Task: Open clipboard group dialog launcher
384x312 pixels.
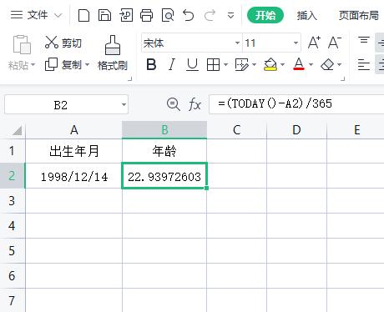Action: point(129,79)
